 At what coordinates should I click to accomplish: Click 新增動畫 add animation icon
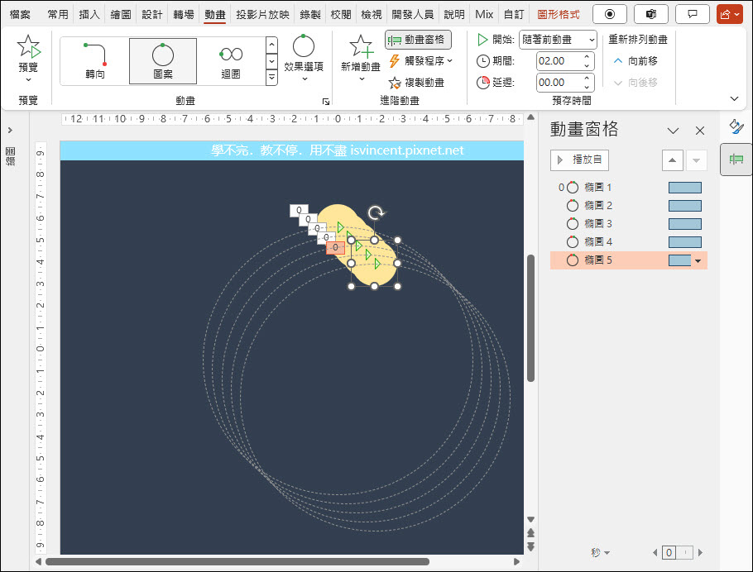point(361,46)
